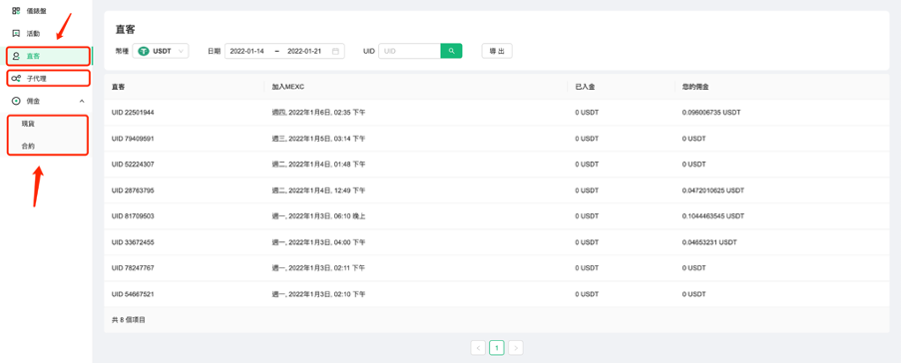Click the 加入MEXC column header
The height and width of the screenshot is (363, 902).
coord(287,87)
